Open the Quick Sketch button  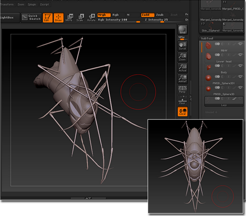(x=32, y=18)
